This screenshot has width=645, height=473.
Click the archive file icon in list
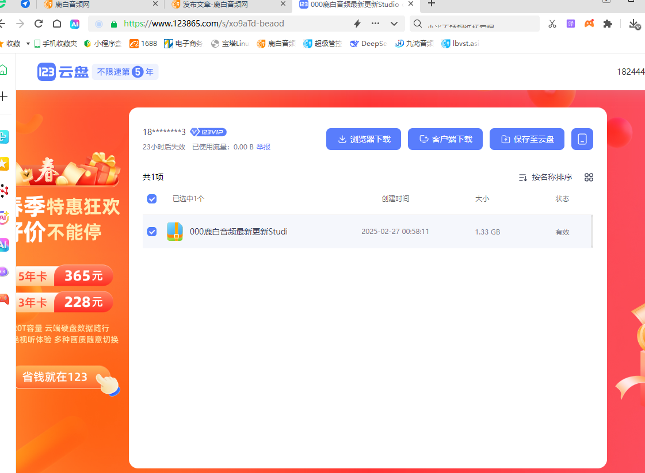tap(175, 232)
